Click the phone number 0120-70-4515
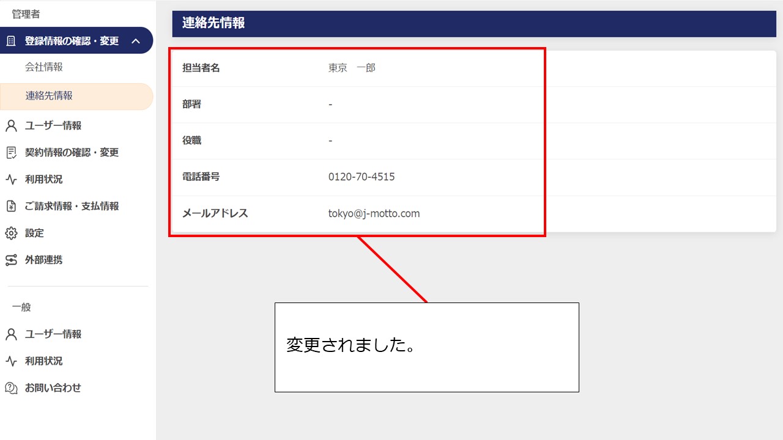Viewport: 783px width, 440px height. pyautogui.click(x=362, y=177)
